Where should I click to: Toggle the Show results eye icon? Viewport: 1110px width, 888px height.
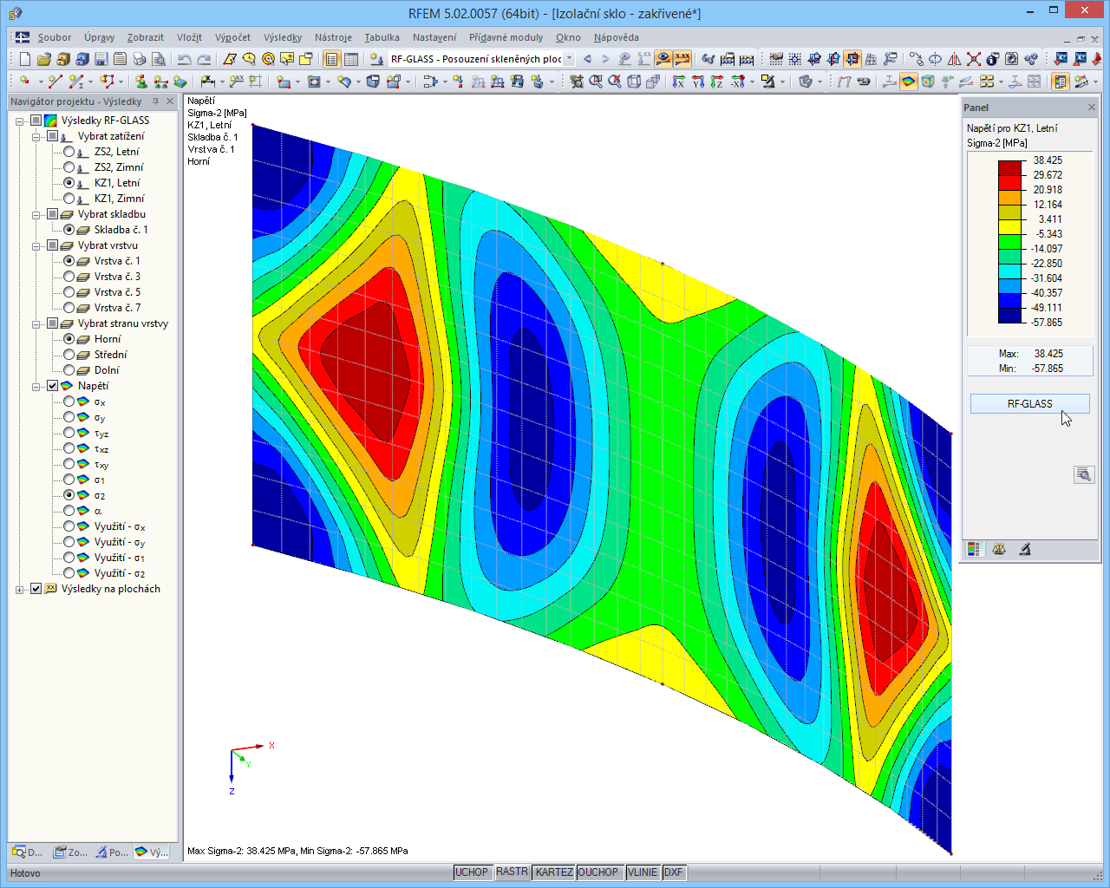[663, 59]
